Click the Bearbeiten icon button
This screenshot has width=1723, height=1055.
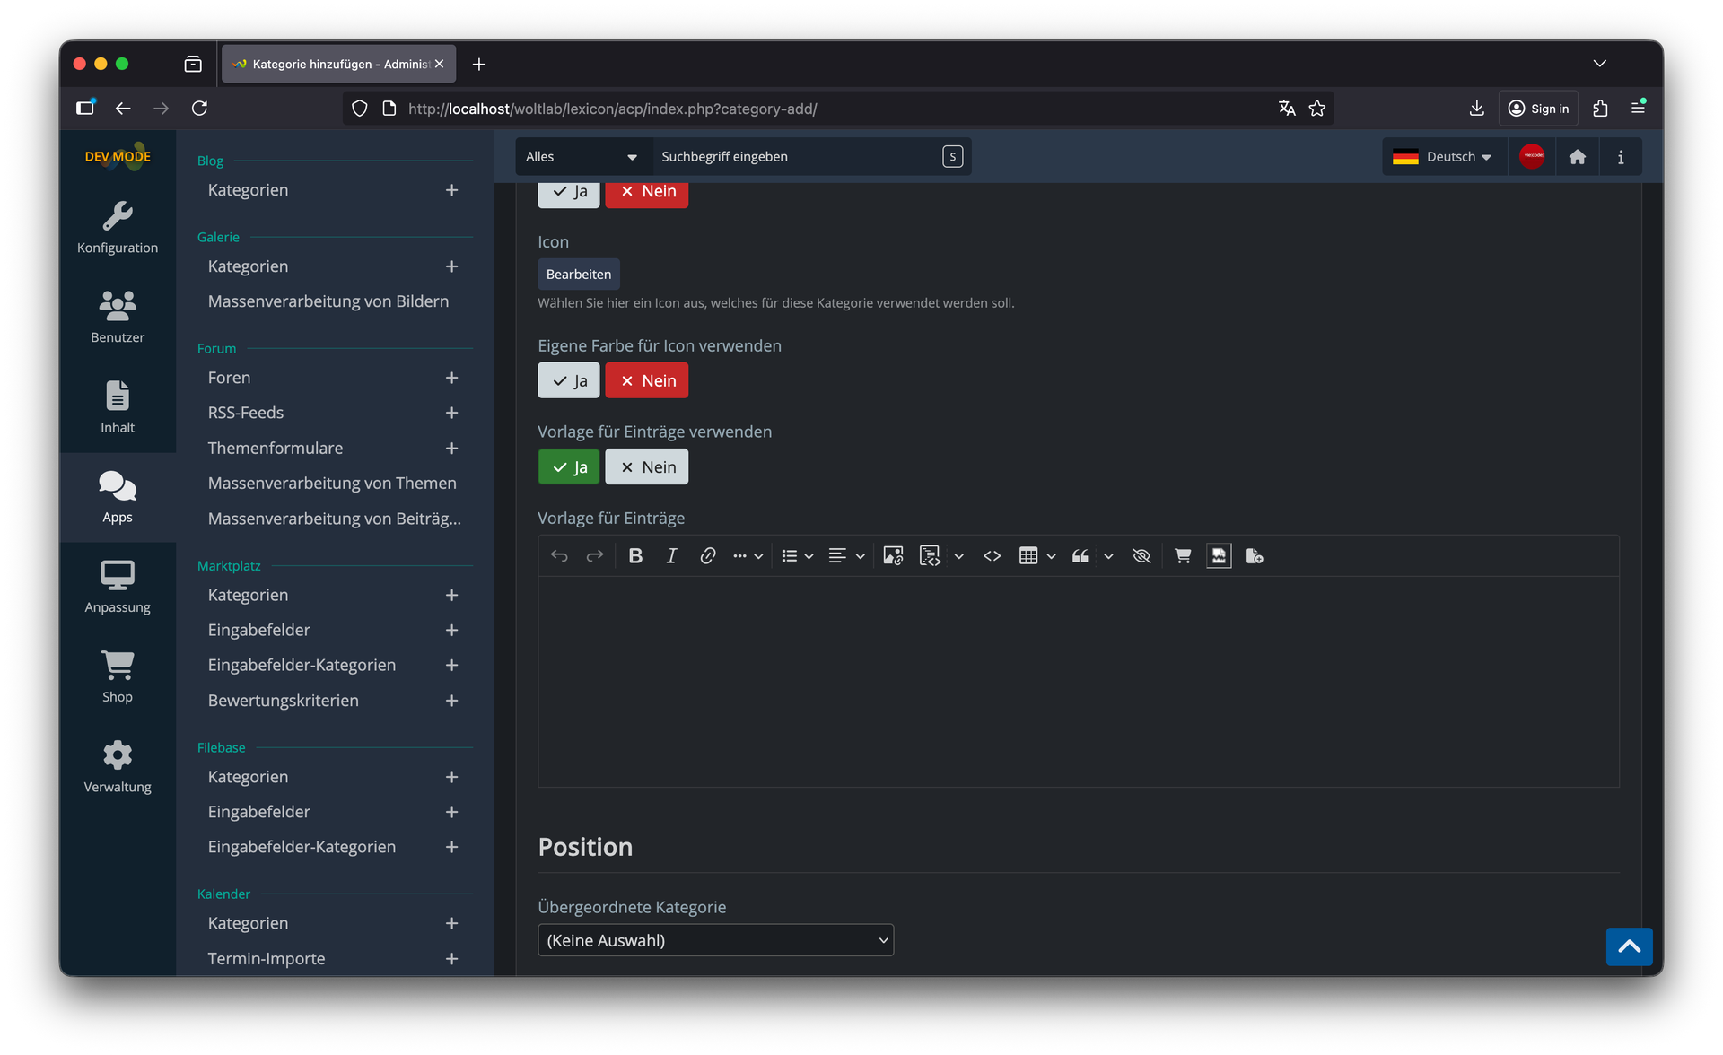pyautogui.click(x=578, y=275)
